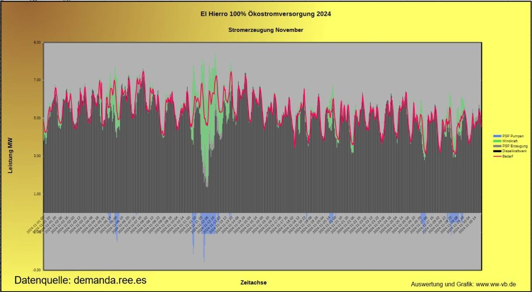Viewport: 532px width, 292px height.
Task: Select the black Dieselkraftwerk legend swatch
Action: [497, 151]
